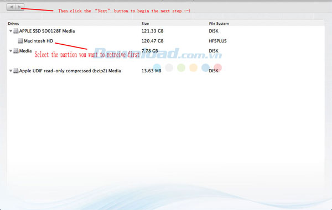Click the Next arrow button
This screenshot has height=210, width=332.
[20, 7]
